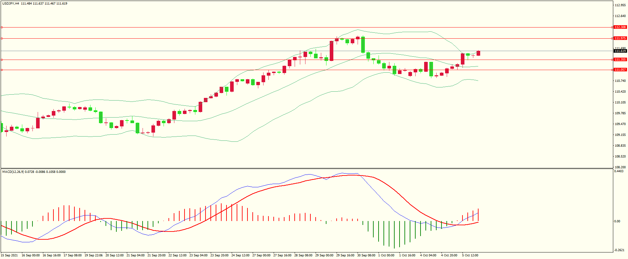Viewport: 628px width, 259px height.
Task: Select the red 111.355 line price tag
Action: pyautogui.click(x=620, y=60)
